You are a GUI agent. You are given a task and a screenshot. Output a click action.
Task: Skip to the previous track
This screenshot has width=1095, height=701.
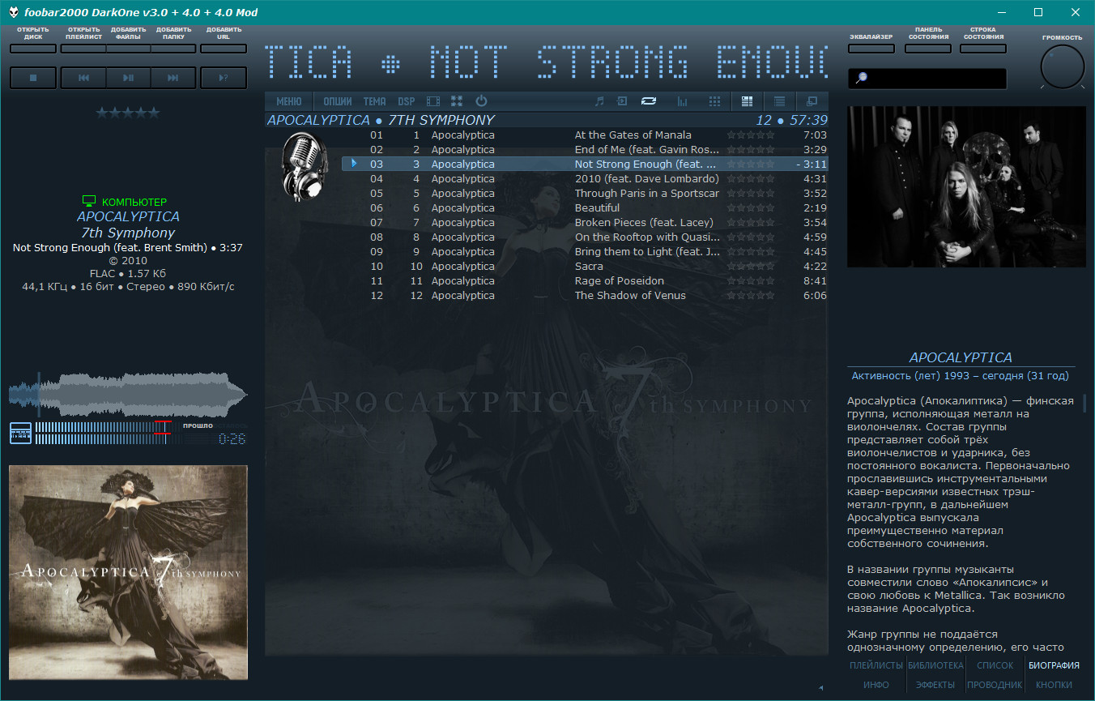click(83, 78)
